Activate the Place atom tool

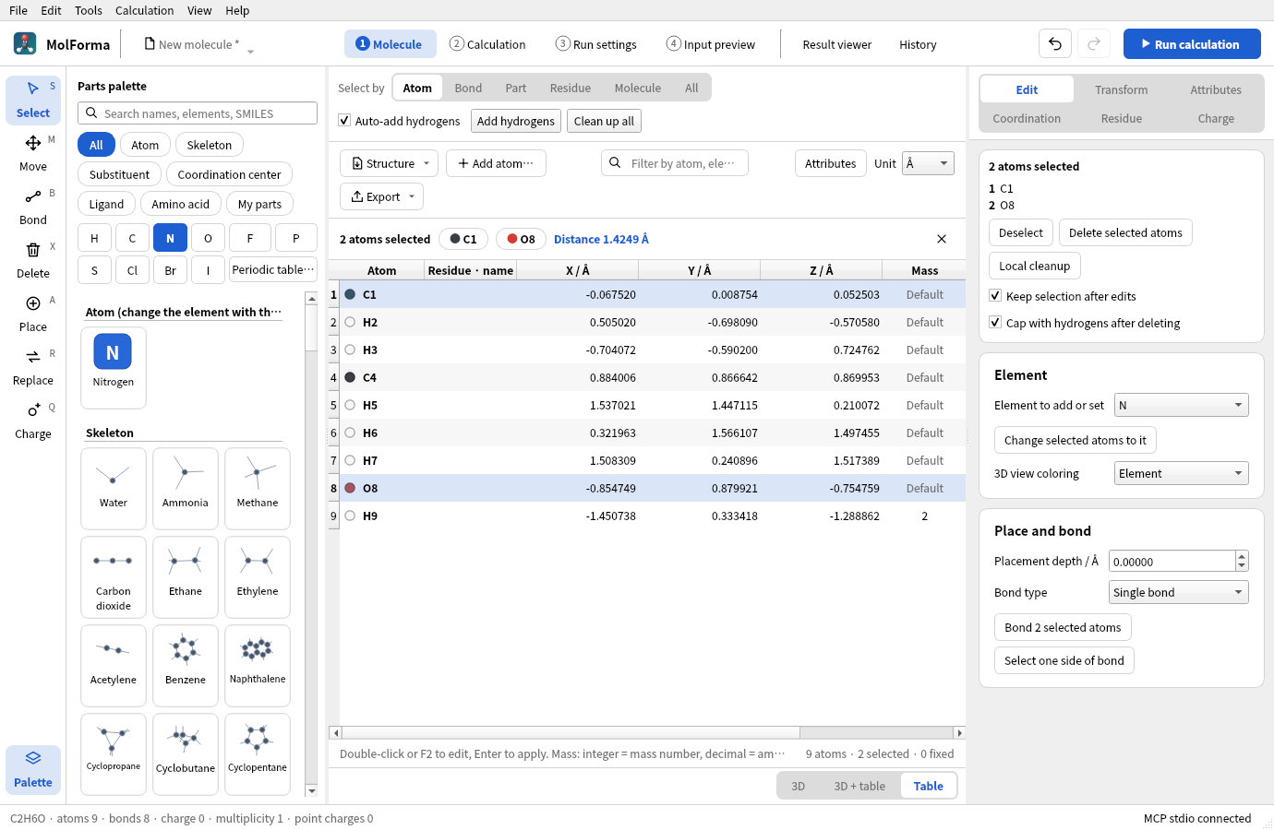(x=33, y=314)
